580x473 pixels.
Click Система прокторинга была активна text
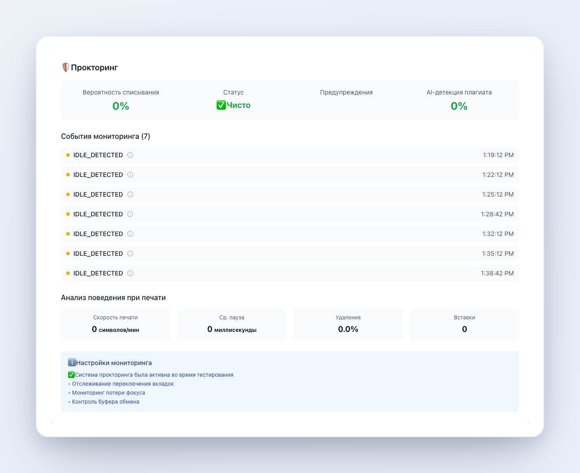pos(154,375)
